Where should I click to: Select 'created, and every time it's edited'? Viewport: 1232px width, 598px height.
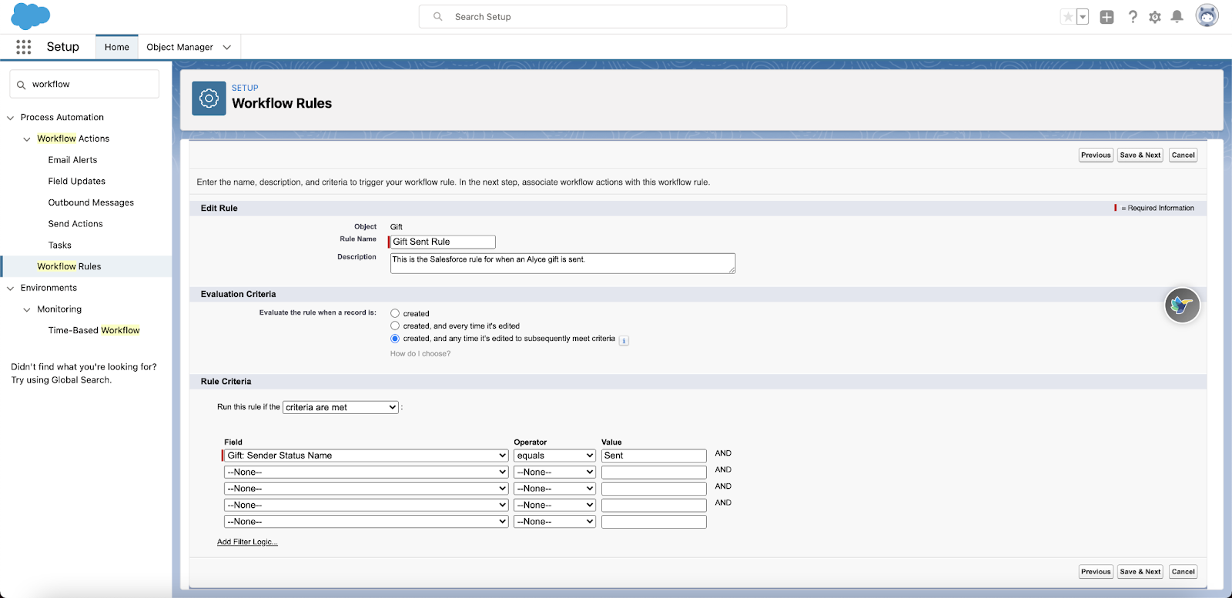[x=395, y=326]
